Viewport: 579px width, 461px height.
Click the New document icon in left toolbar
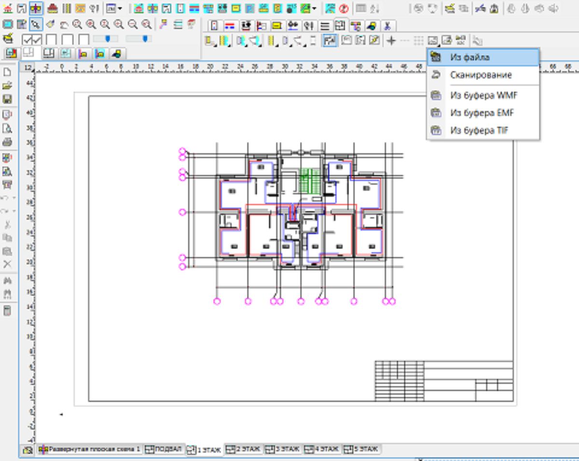click(x=7, y=72)
